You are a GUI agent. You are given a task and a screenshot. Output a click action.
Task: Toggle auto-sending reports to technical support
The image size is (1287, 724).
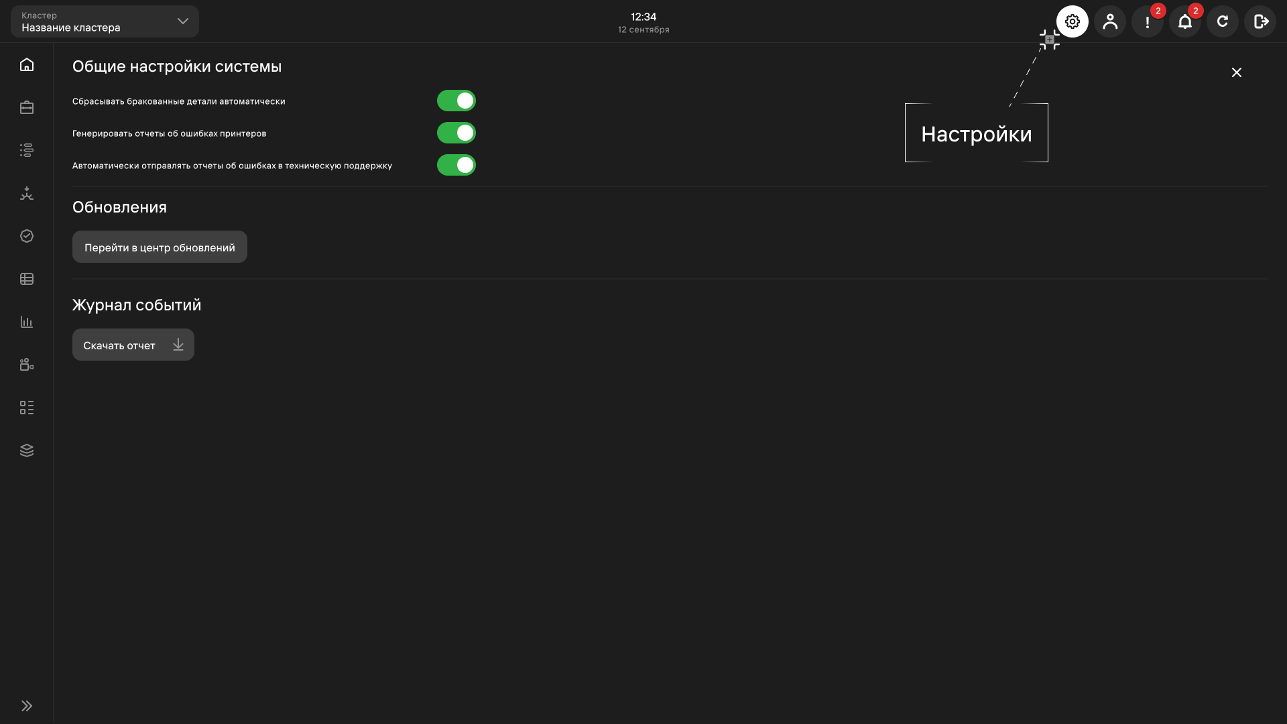(x=456, y=165)
